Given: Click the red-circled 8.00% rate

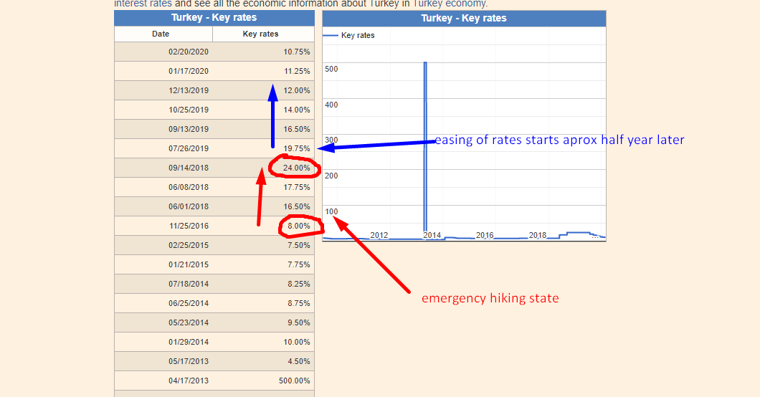Looking at the screenshot, I should [x=298, y=226].
